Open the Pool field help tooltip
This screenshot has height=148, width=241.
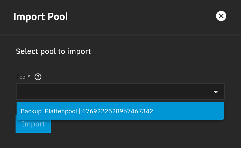coord(38,77)
